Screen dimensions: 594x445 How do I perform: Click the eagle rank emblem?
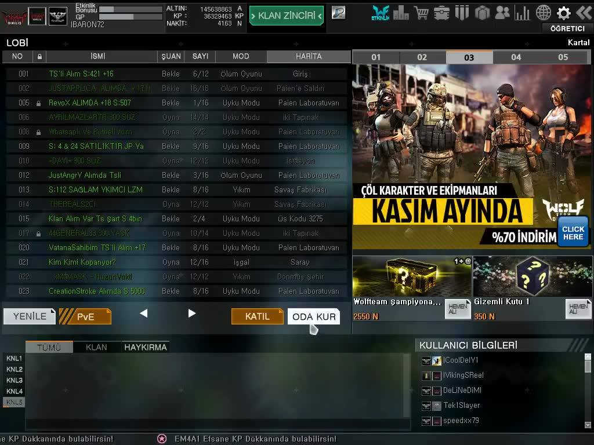(58, 16)
